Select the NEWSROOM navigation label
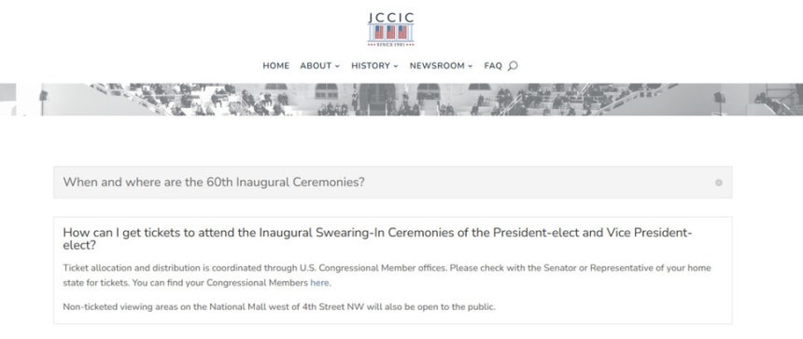The height and width of the screenshot is (339, 803). 437,66
